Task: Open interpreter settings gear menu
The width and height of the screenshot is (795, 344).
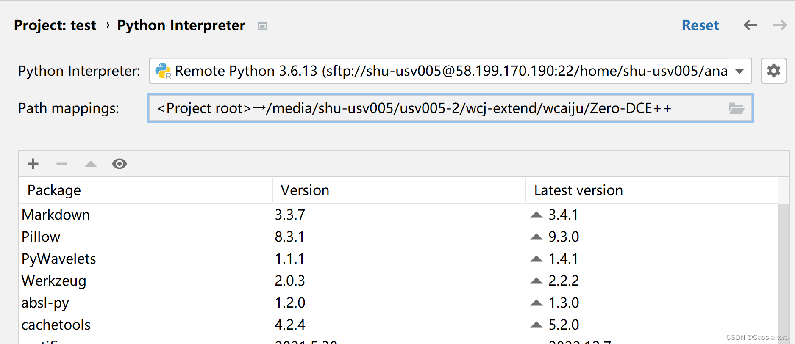Action: pyautogui.click(x=773, y=71)
